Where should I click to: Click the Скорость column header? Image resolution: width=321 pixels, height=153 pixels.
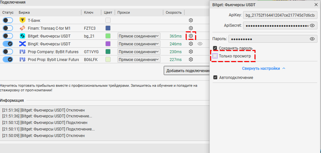pos(174,12)
